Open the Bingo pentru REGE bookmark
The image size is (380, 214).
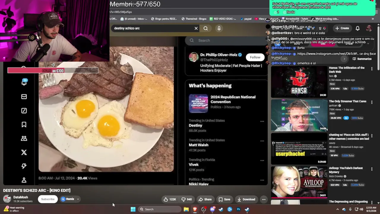(x=164, y=19)
